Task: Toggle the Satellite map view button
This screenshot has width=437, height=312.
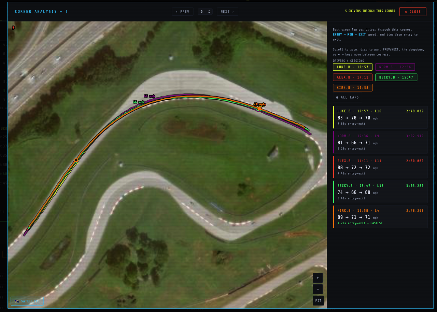Action: (27, 301)
